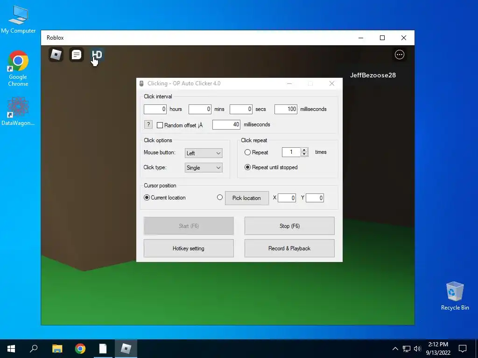Close the OP Auto Clicker window
This screenshot has width=478, height=358.
[x=332, y=83]
